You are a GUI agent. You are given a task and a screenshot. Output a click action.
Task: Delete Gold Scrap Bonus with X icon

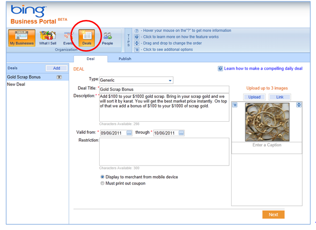point(59,77)
